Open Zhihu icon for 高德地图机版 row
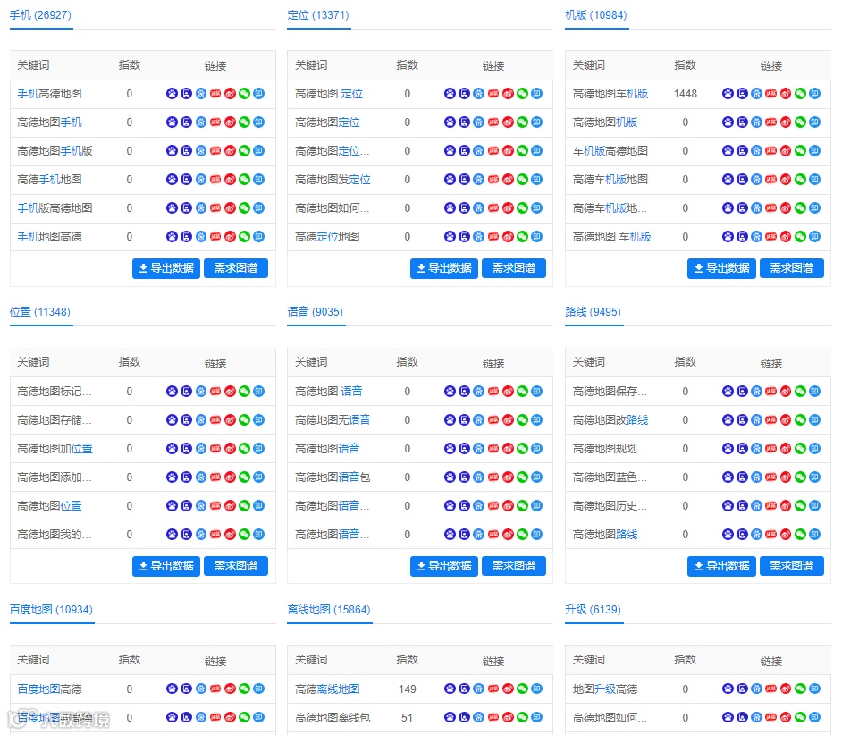This screenshot has width=842, height=735. pos(814,122)
